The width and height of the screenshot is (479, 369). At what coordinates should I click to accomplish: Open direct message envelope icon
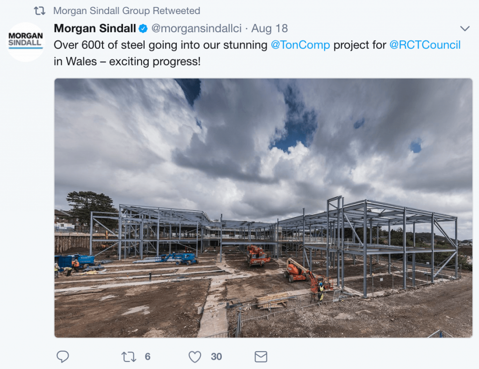(261, 357)
